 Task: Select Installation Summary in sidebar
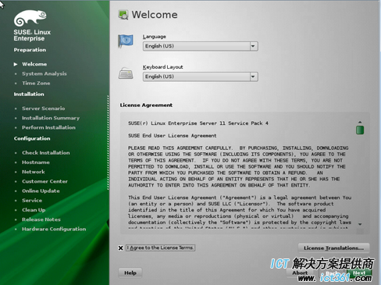tap(51, 118)
